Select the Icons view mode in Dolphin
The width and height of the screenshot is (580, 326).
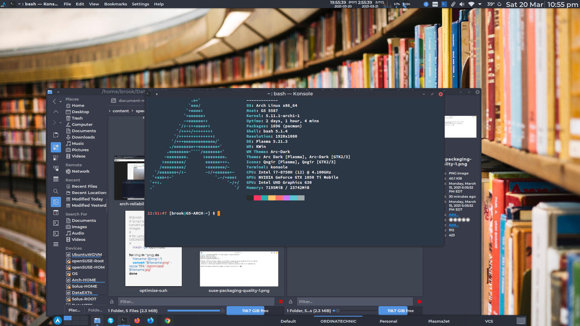click(x=56, y=147)
